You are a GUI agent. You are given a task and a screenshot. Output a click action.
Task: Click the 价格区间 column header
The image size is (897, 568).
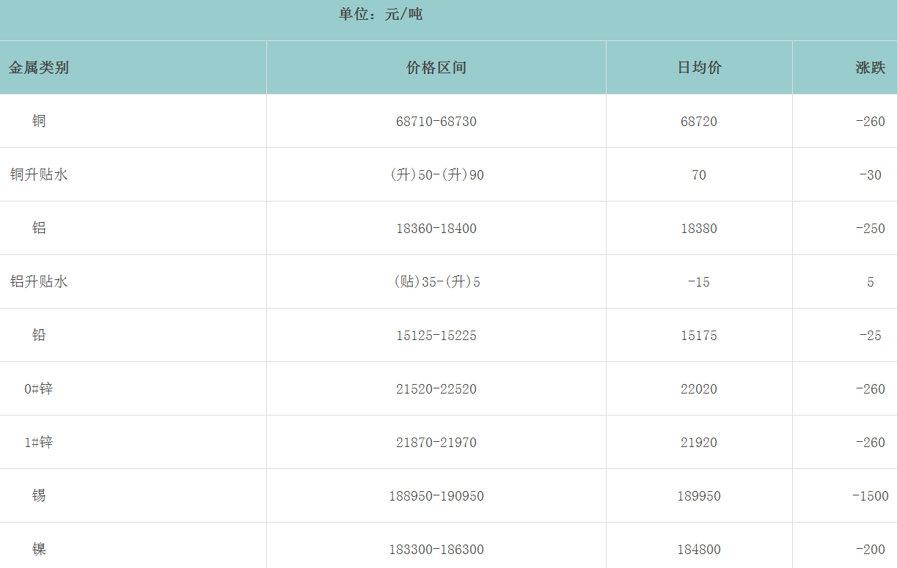point(436,68)
